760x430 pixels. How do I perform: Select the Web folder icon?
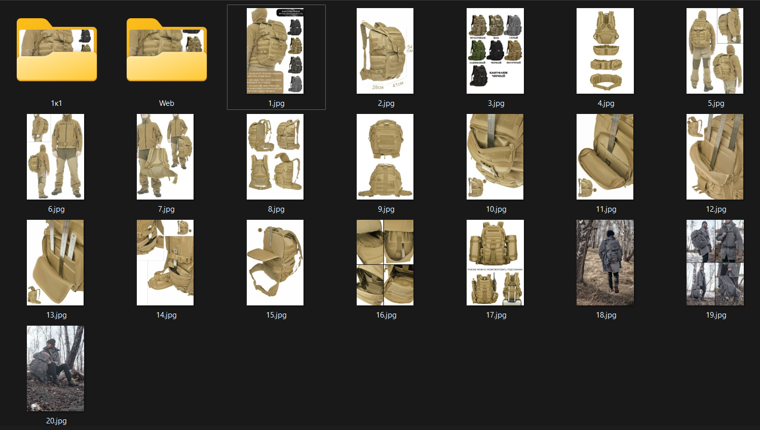pos(166,51)
